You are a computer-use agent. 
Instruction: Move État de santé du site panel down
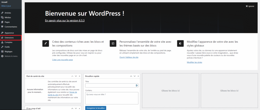click(75, 76)
